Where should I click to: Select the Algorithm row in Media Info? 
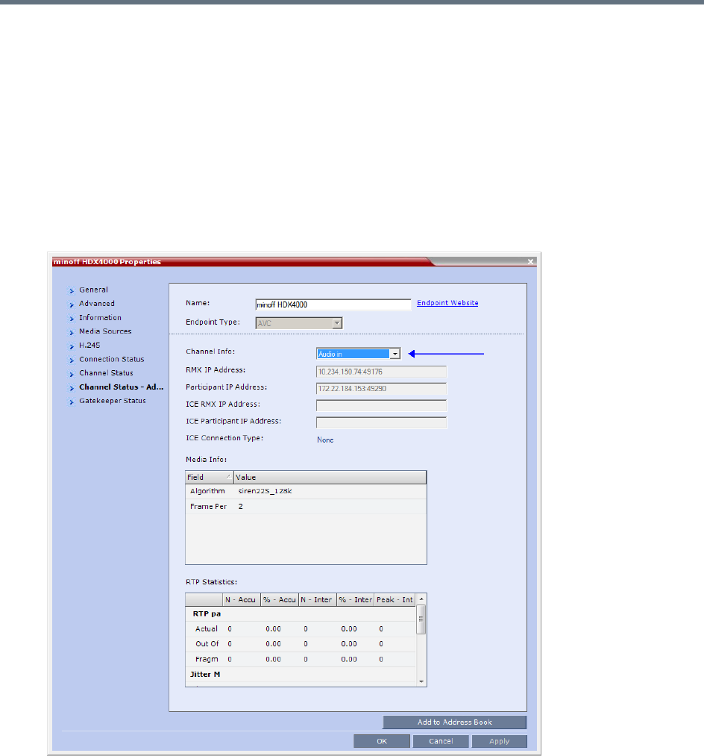(x=306, y=491)
